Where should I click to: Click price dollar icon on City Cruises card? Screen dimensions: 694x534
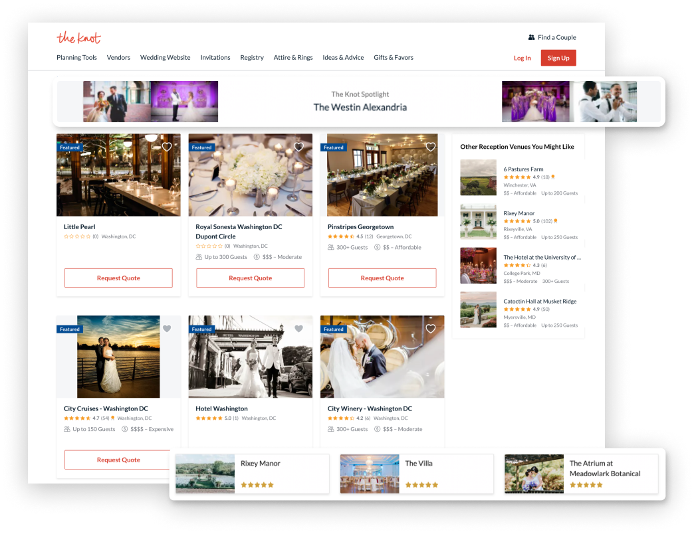[125, 429]
